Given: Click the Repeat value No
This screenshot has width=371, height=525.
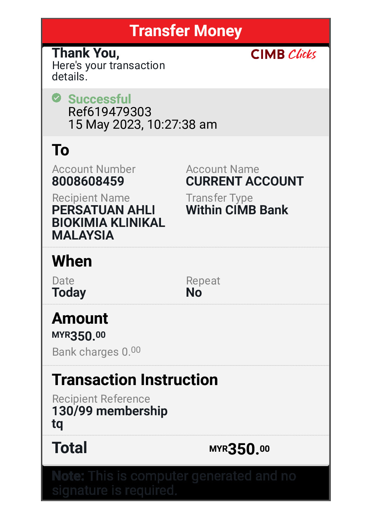Looking at the screenshot, I should coord(194,292).
